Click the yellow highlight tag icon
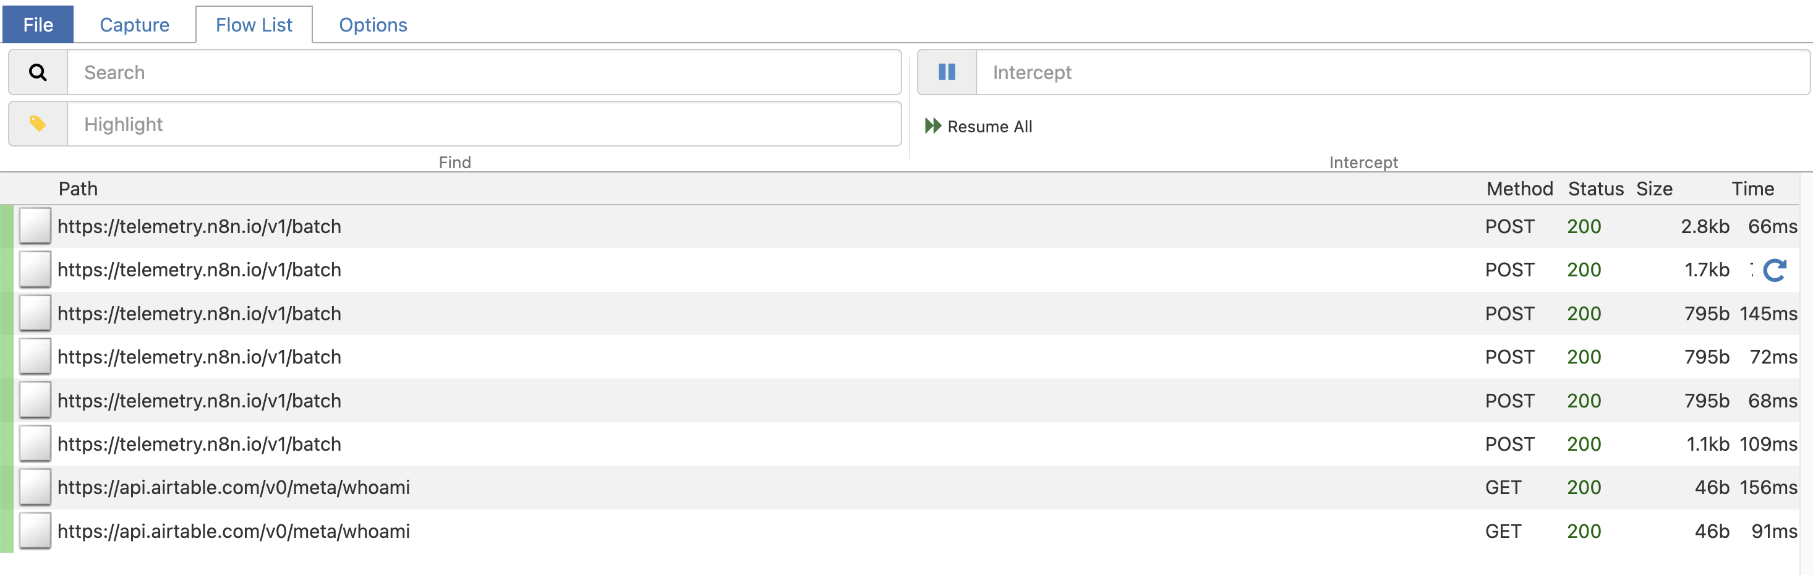1813x575 pixels. click(38, 124)
